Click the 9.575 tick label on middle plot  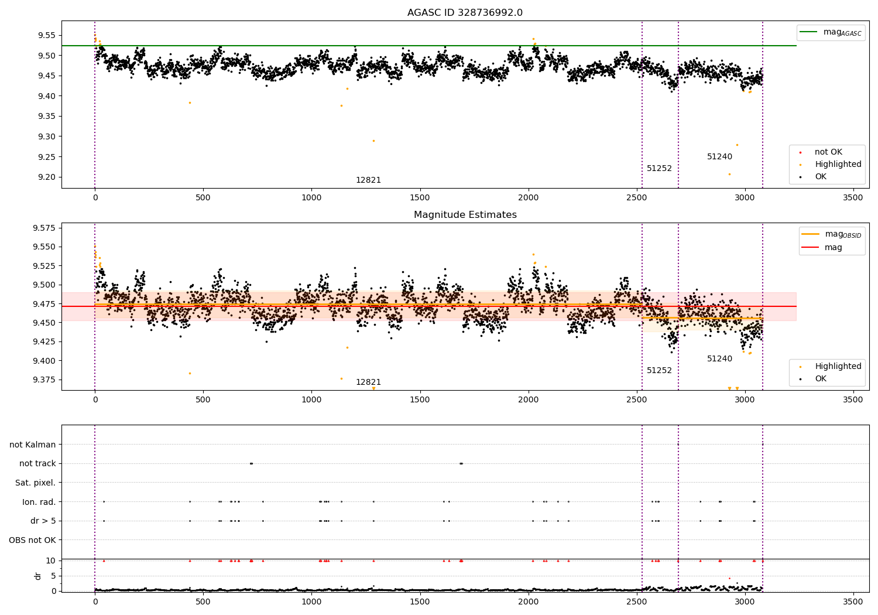pyautogui.click(x=43, y=228)
